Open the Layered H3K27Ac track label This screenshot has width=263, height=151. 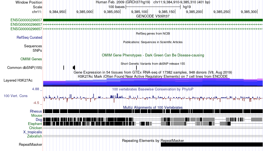(x=18, y=80)
